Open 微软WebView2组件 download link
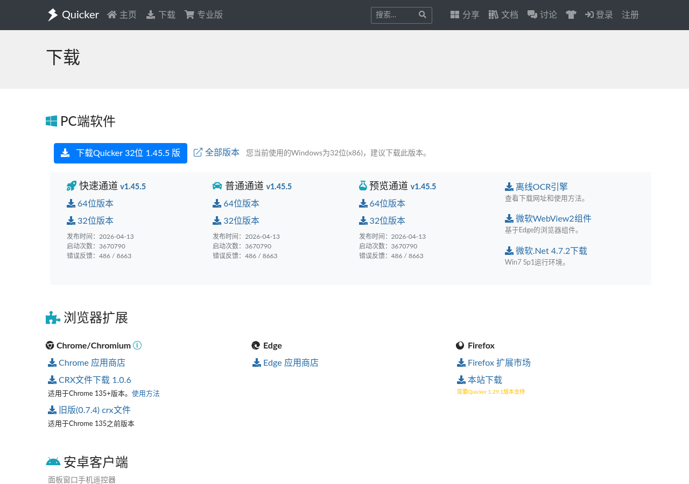This screenshot has width=689, height=484. coord(548,219)
